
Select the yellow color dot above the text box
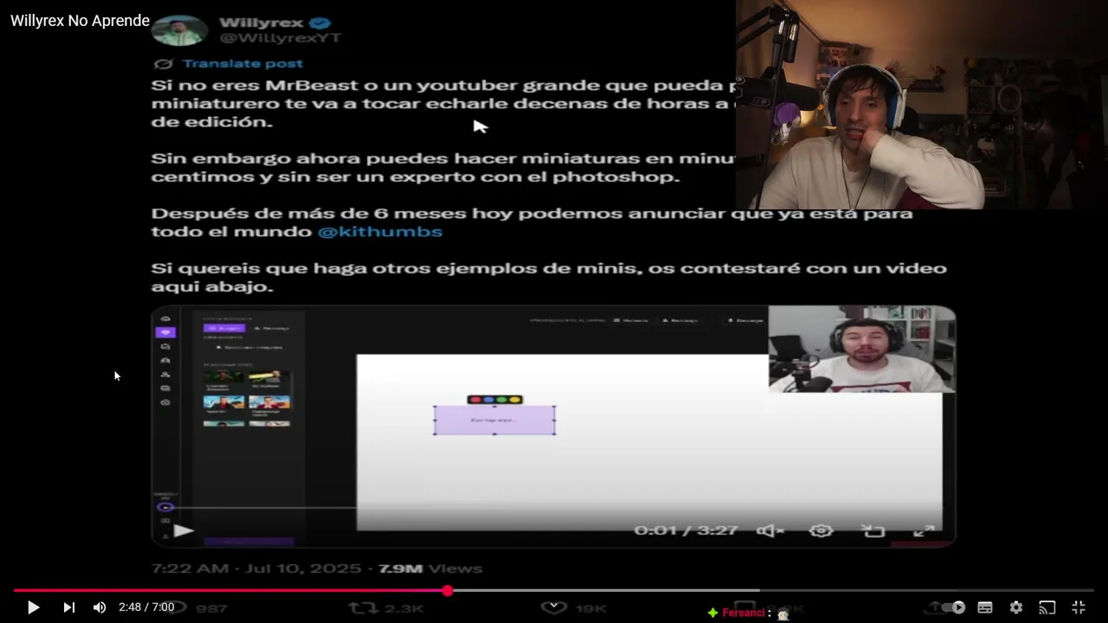click(514, 400)
